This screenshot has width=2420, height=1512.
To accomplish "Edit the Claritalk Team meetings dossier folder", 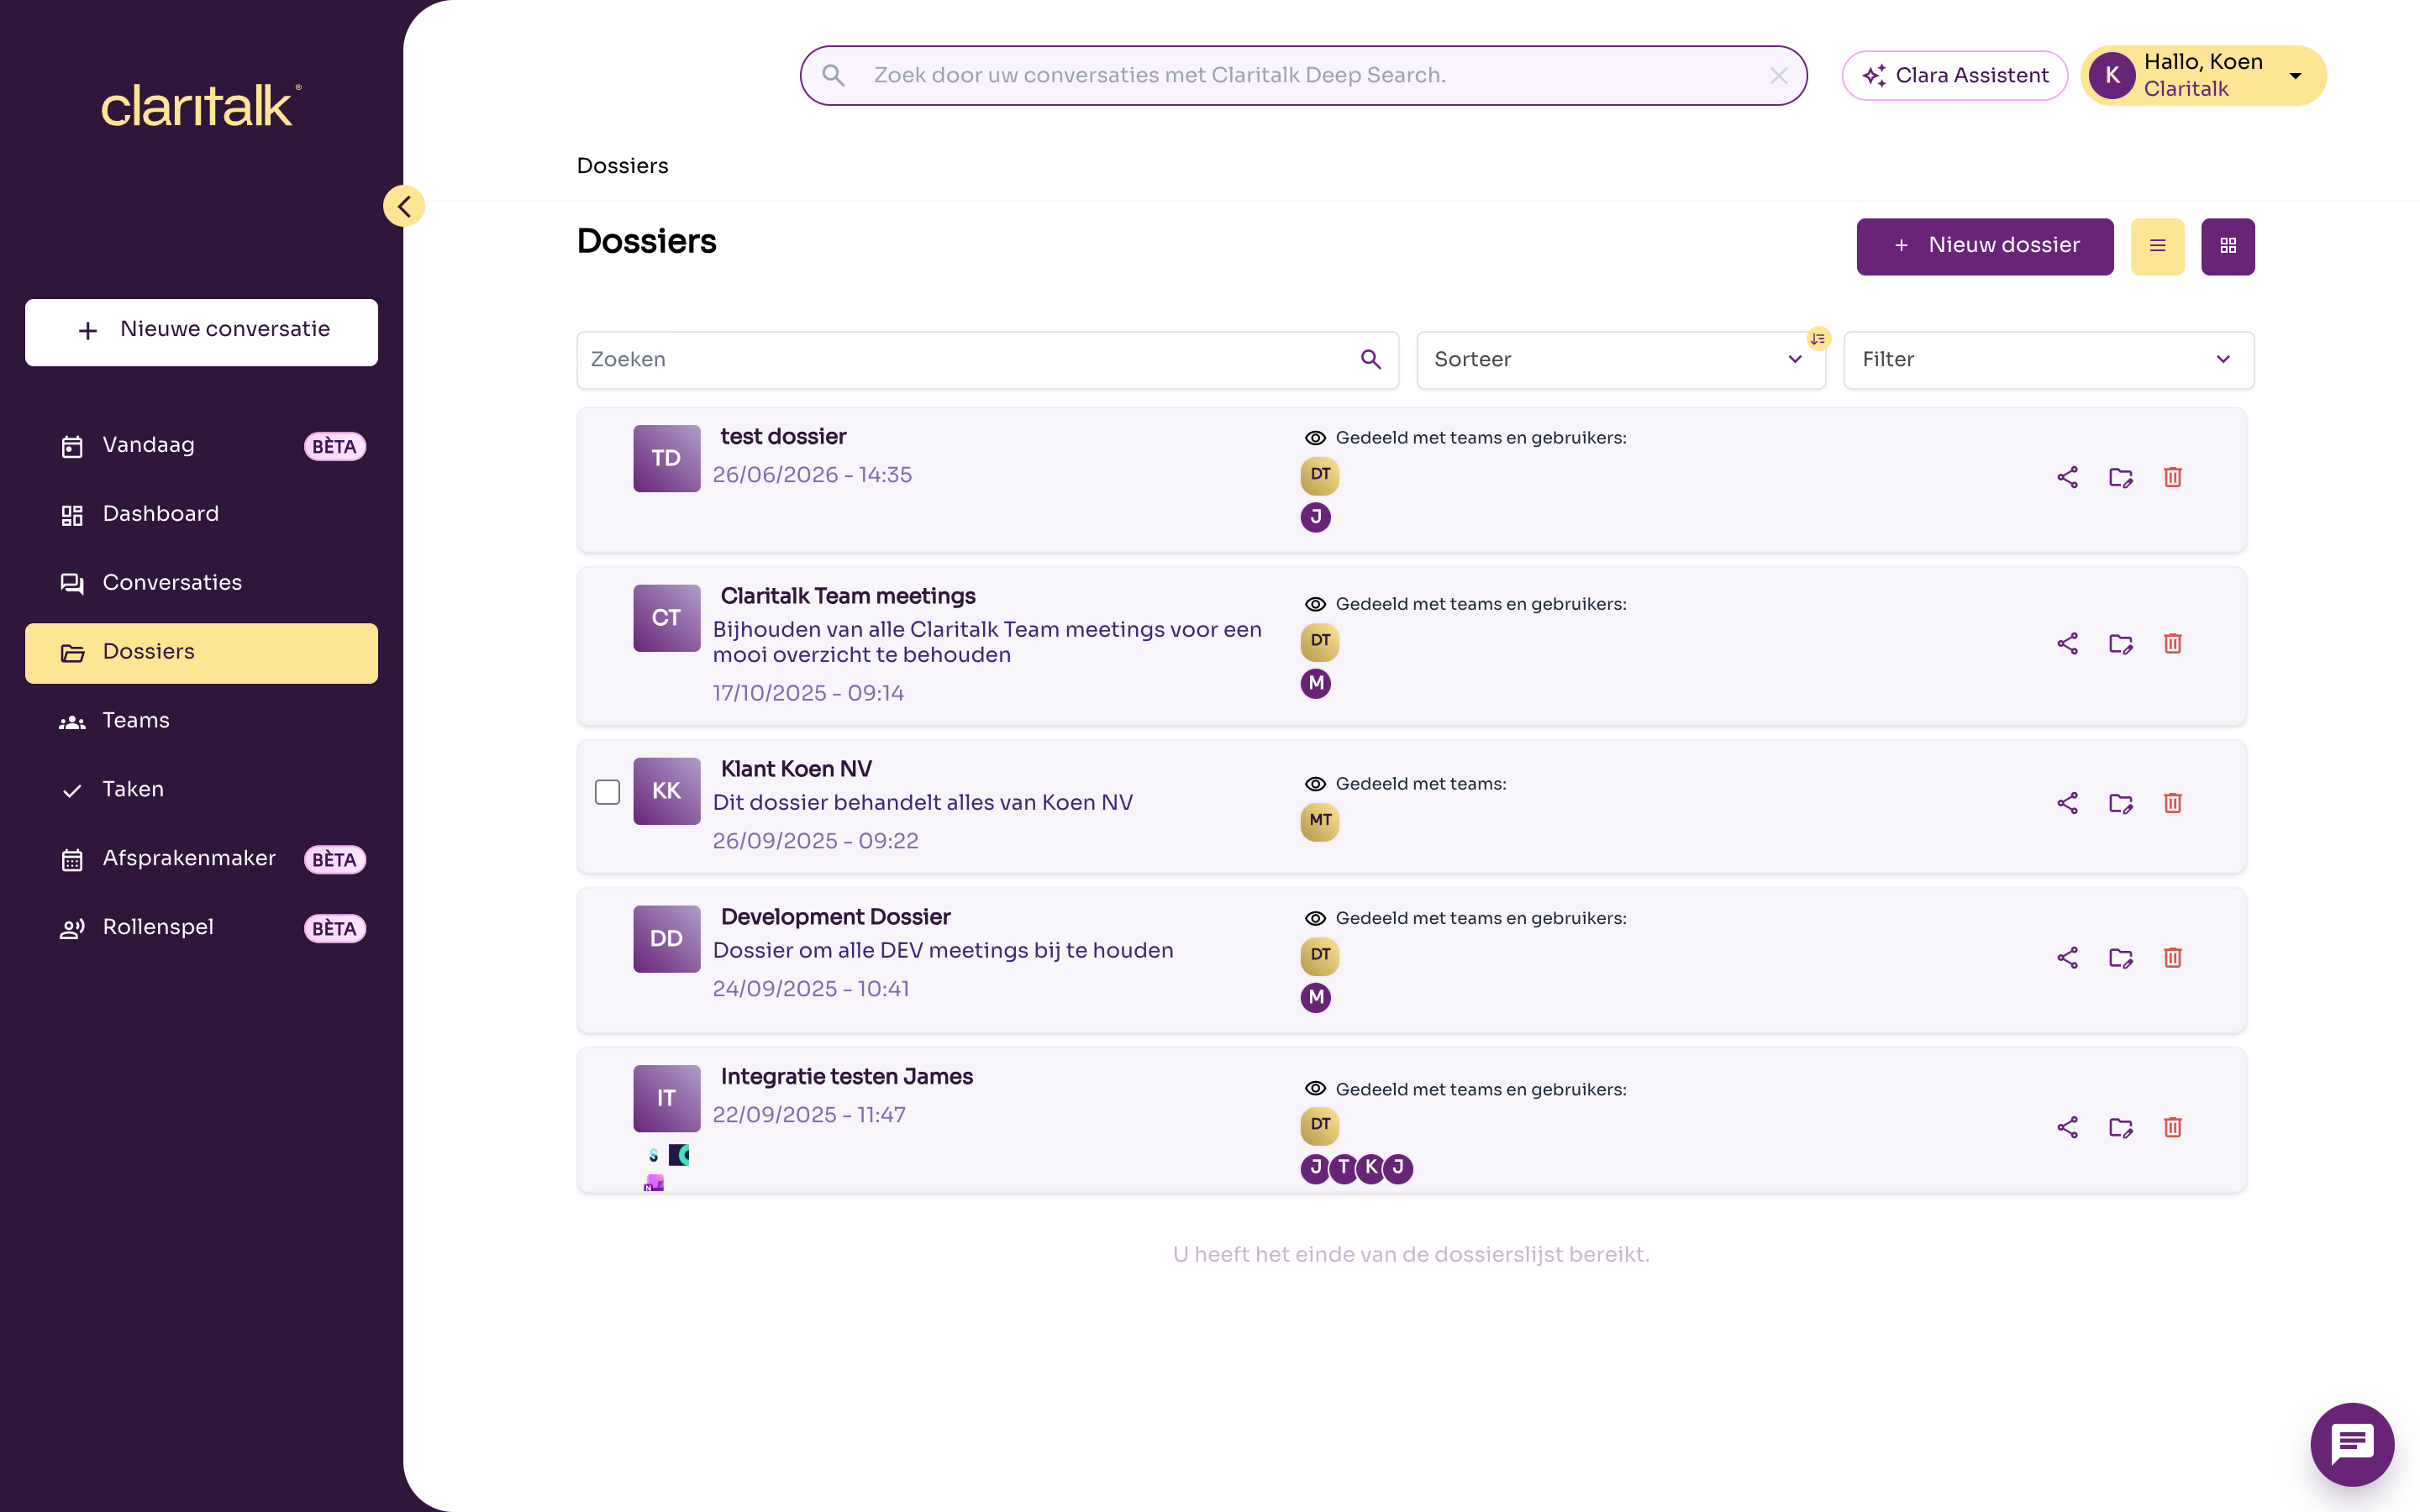I will pos(2120,643).
